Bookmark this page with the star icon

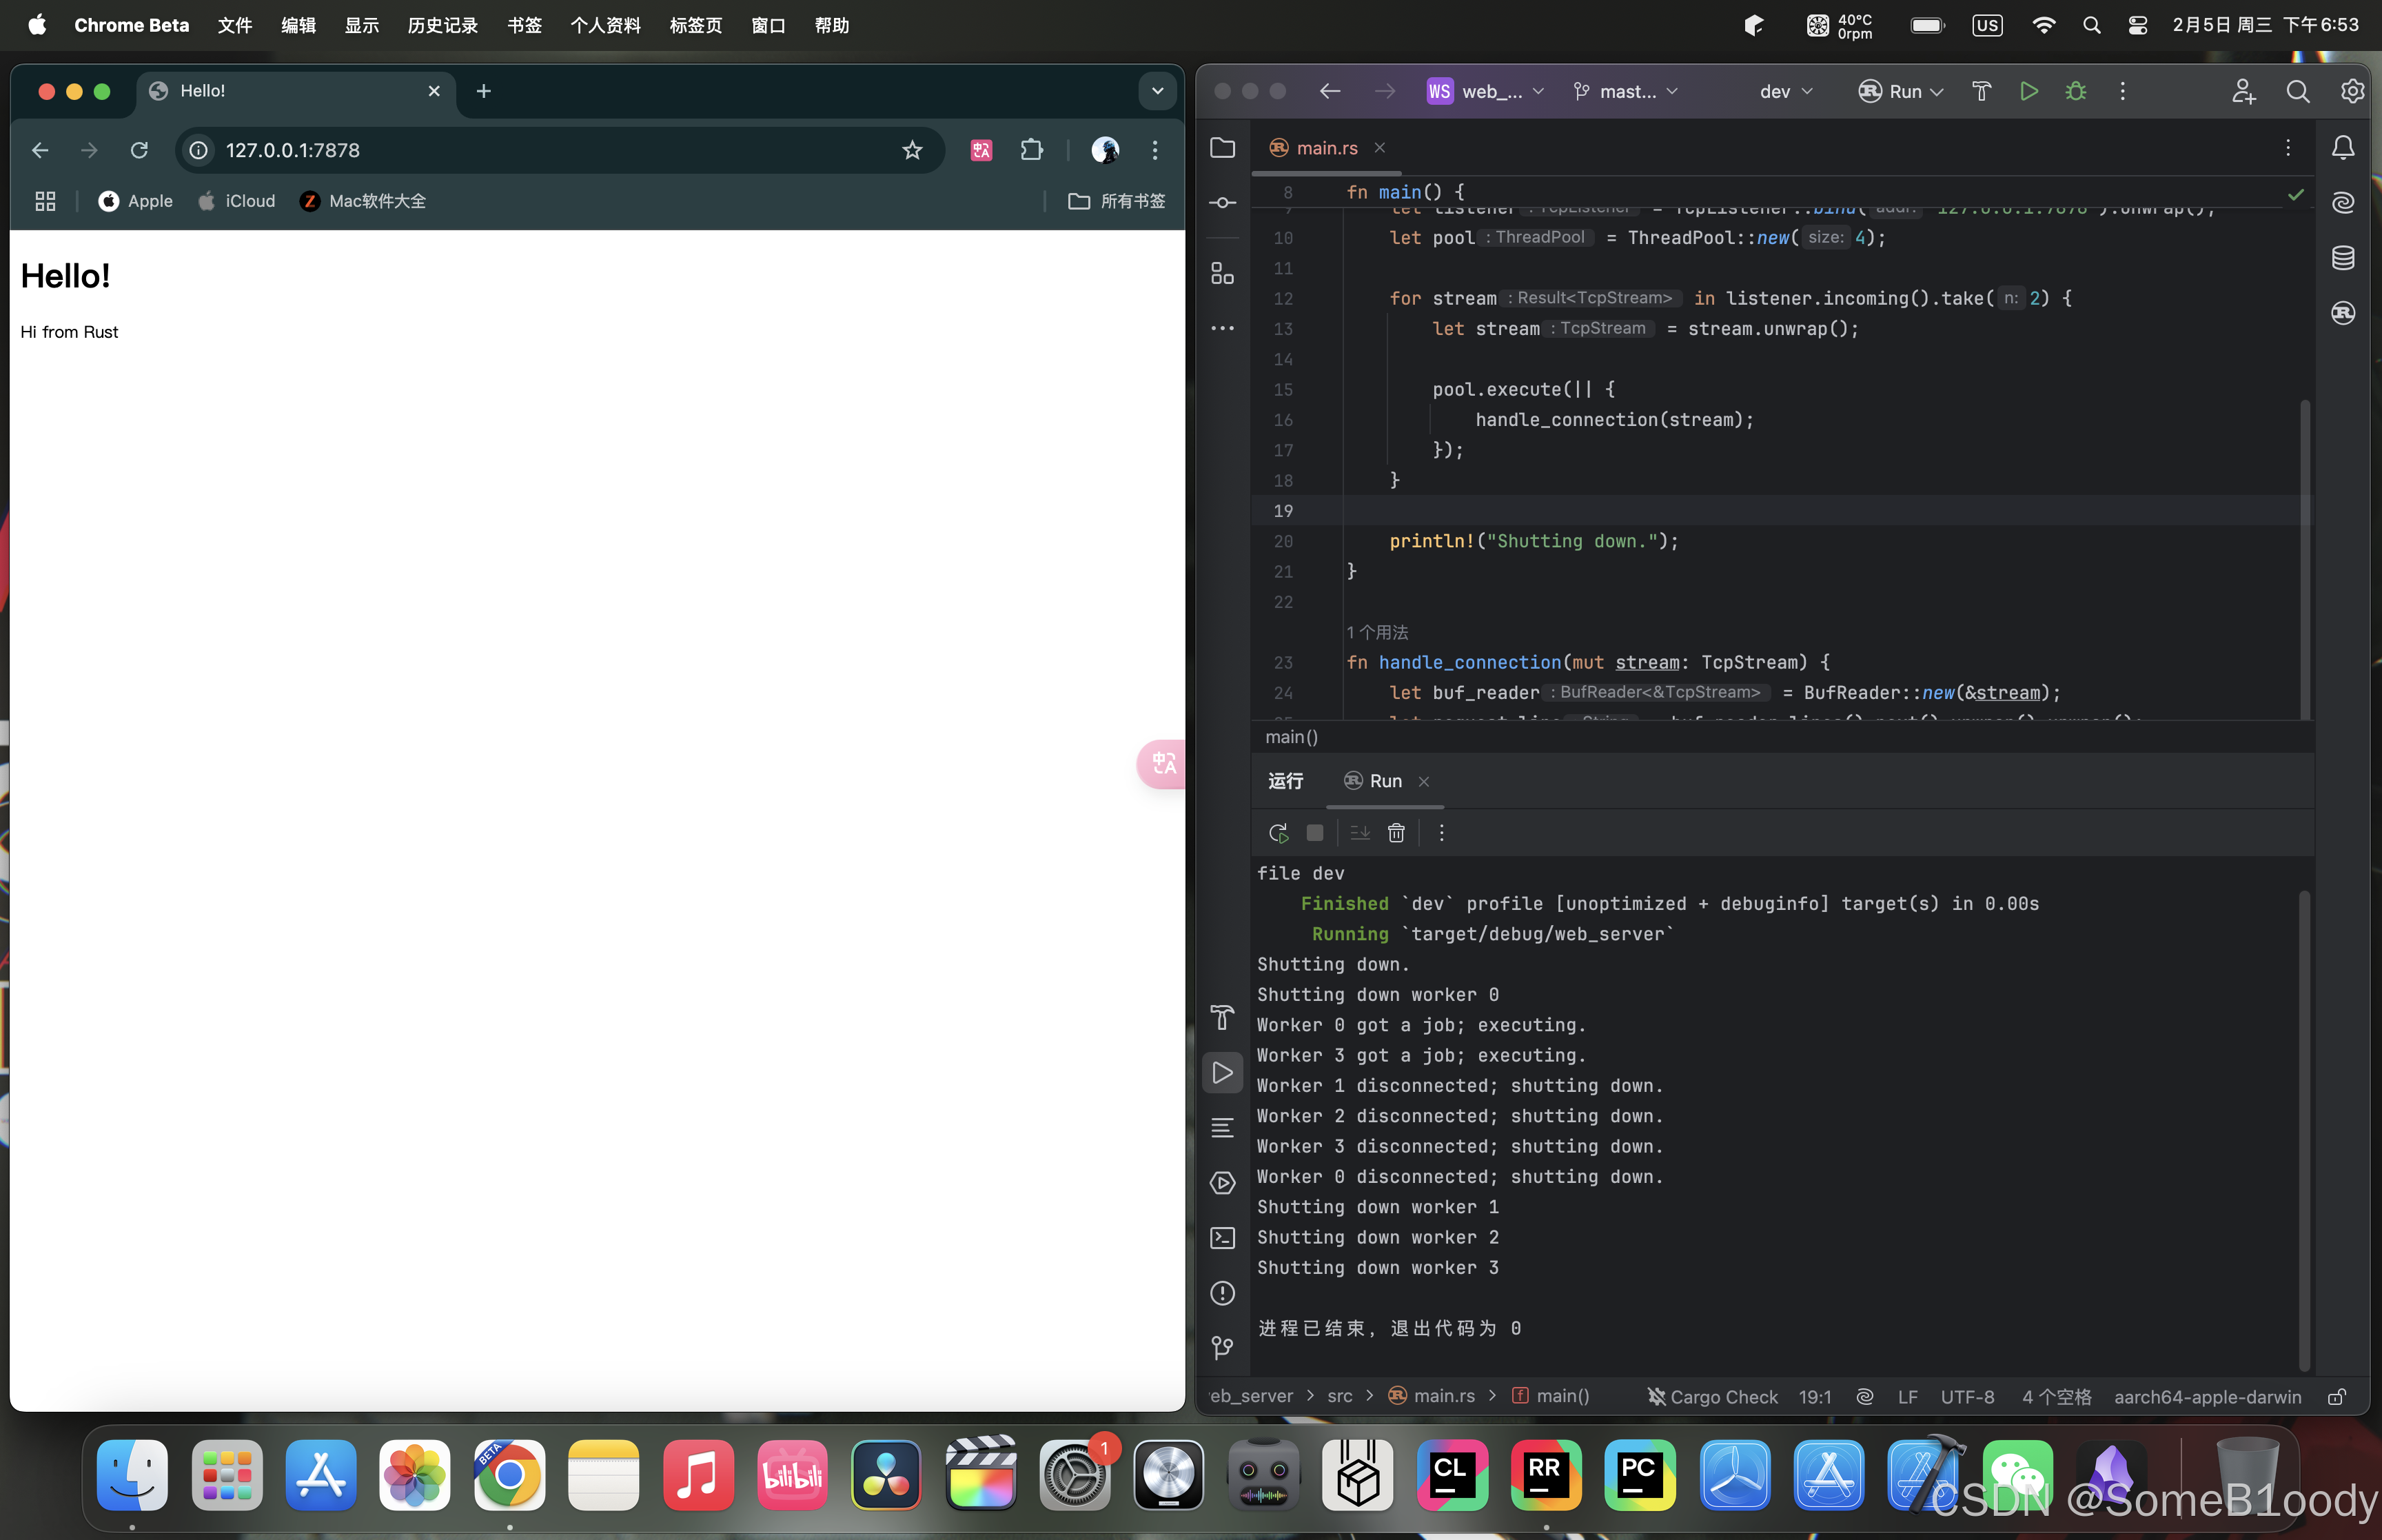[x=912, y=150]
